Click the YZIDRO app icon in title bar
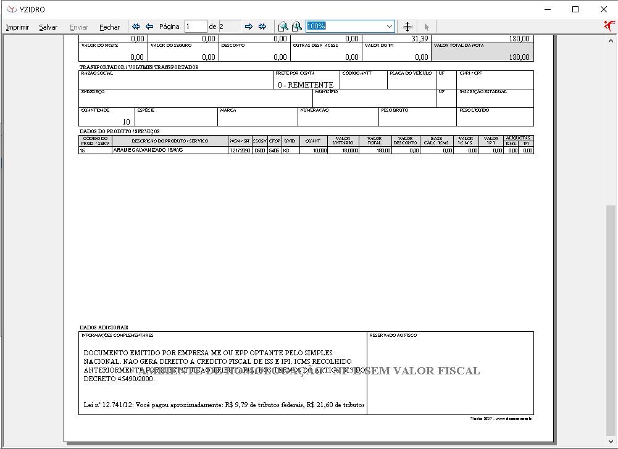Viewport: 618px width, 449px height. point(12,9)
